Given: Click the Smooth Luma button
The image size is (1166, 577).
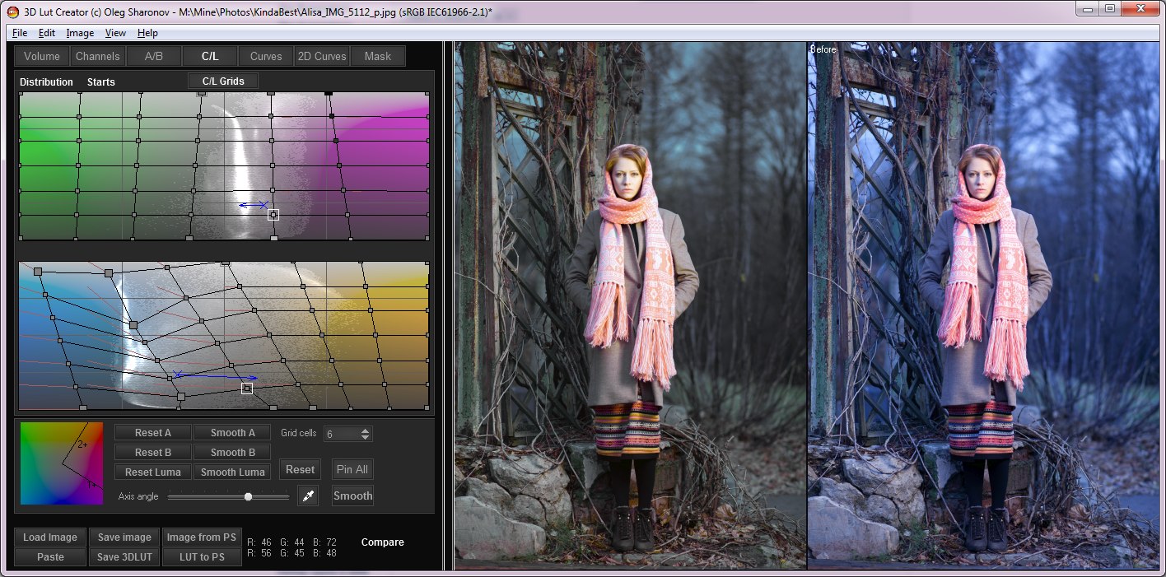Looking at the screenshot, I should (x=232, y=472).
